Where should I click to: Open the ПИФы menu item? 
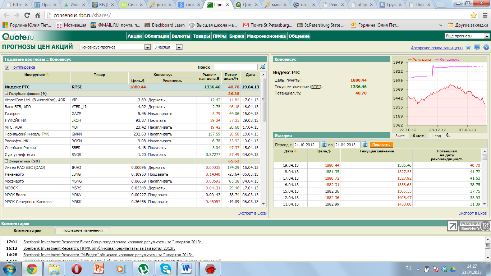pyautogui.click(x=220, y=36)
